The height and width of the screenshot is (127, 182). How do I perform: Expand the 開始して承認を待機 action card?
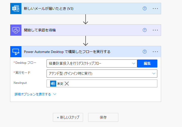[x=85, y=30]
